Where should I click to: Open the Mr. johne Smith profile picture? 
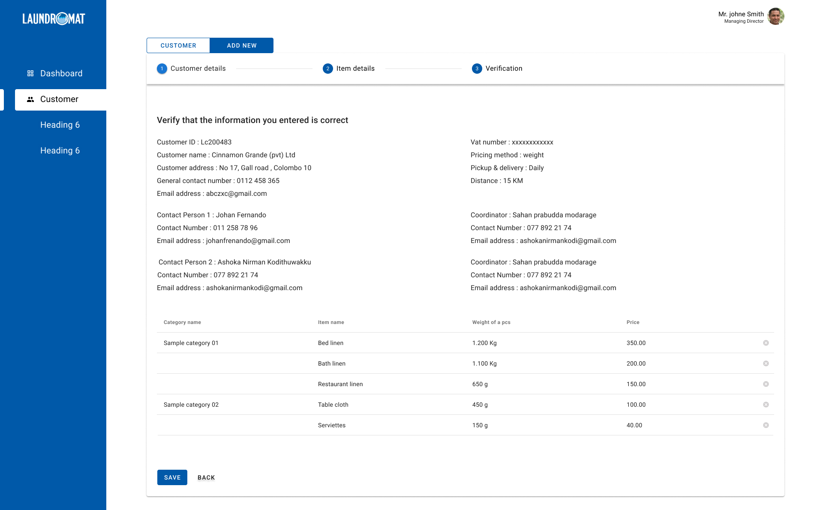pos(776,16)
